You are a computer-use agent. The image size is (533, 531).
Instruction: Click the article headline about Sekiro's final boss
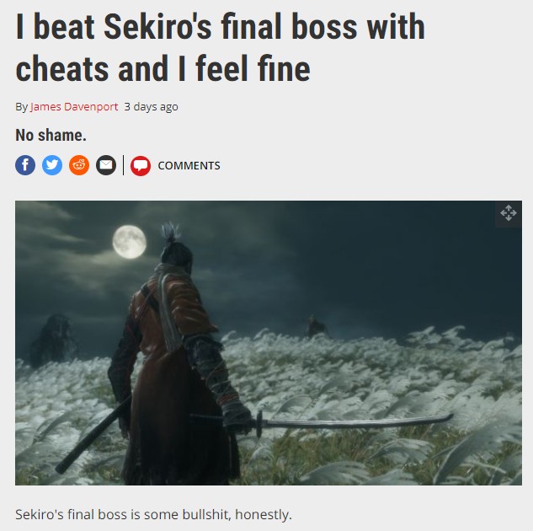pyautogui.click(x=221, y=48)
